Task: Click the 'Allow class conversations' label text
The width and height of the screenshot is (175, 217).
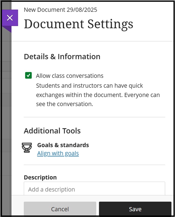Action: [69, 76]
